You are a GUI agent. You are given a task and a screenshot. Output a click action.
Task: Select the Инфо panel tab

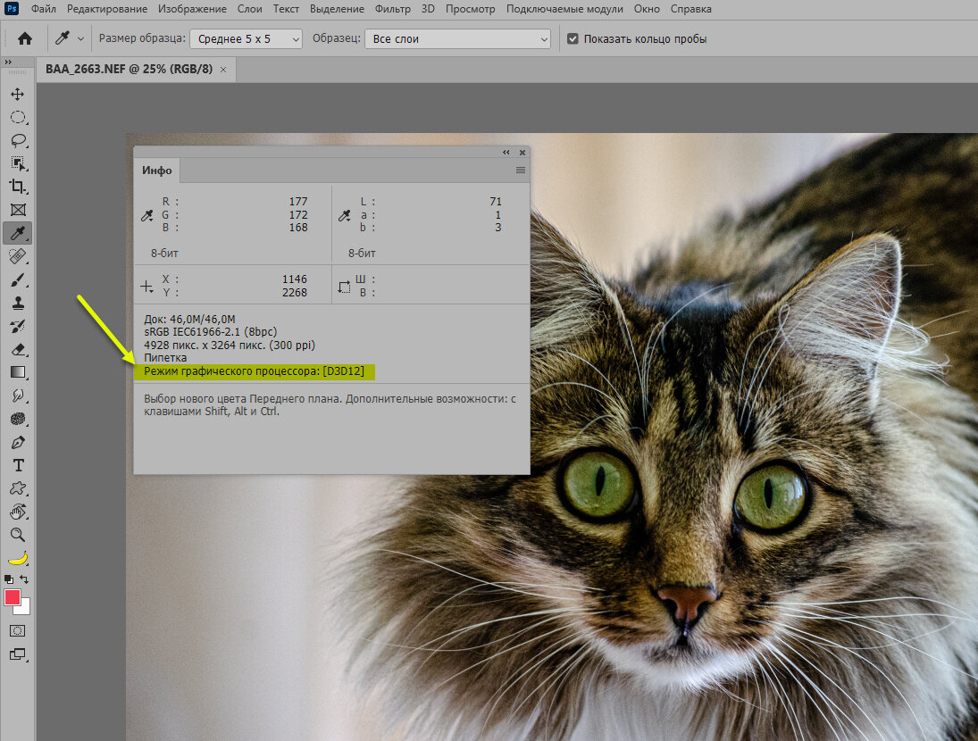tap(156, 171)
